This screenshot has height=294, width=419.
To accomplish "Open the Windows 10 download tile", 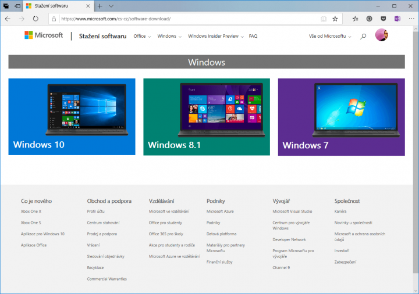I will click(72, 117).
